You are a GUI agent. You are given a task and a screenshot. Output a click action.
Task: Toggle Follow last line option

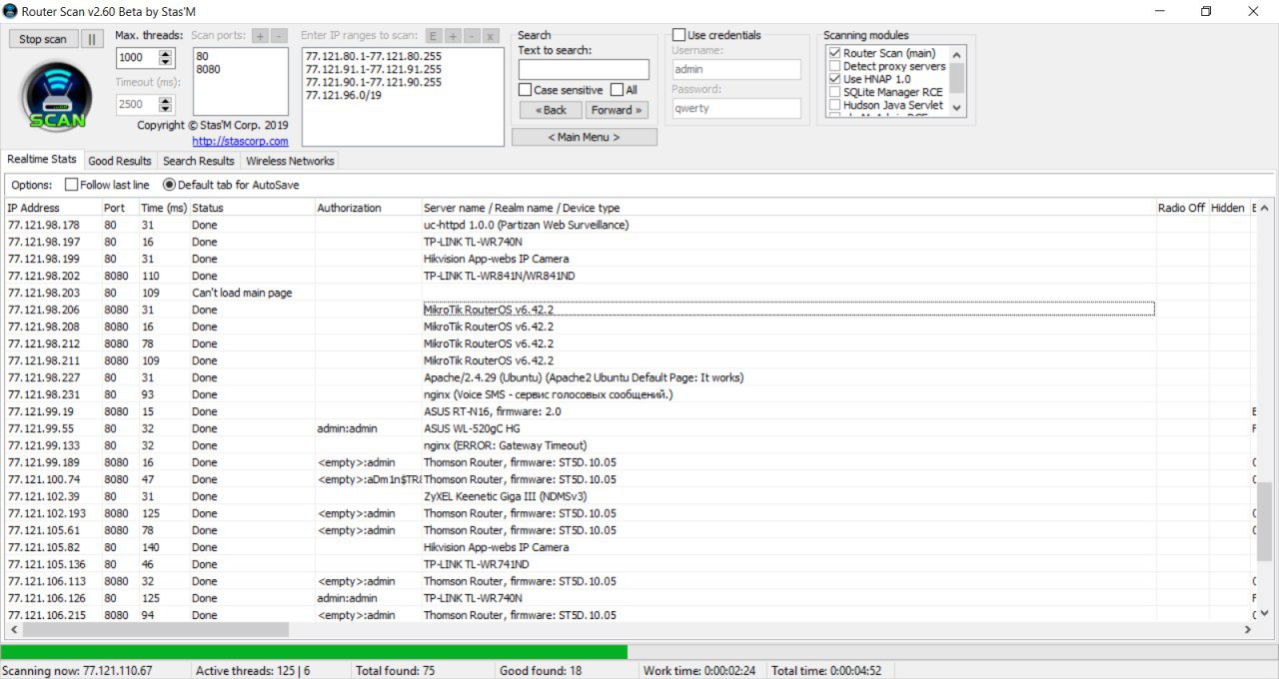pos(72,185)
